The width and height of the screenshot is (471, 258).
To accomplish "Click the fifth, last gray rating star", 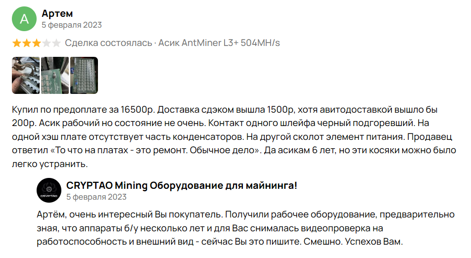I will [56, 43].
